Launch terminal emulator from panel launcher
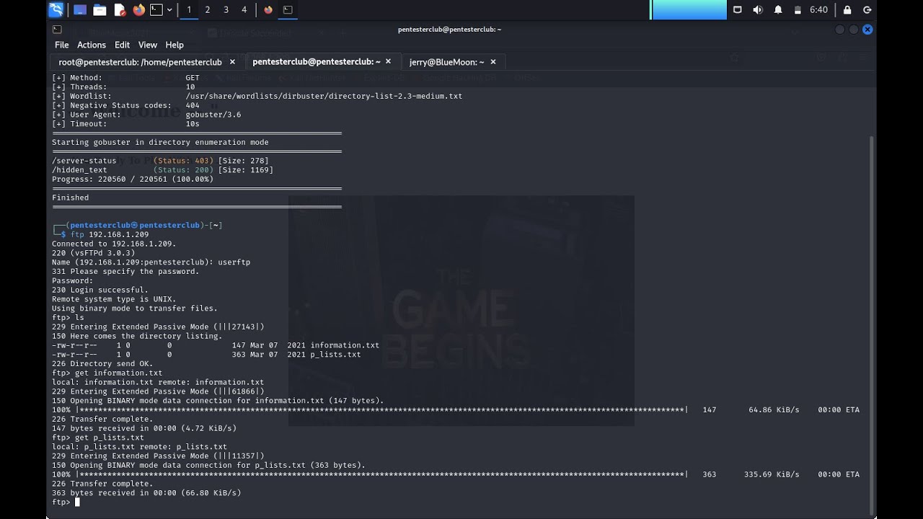Viewport: 923px width, 519px height. [156, 10]
